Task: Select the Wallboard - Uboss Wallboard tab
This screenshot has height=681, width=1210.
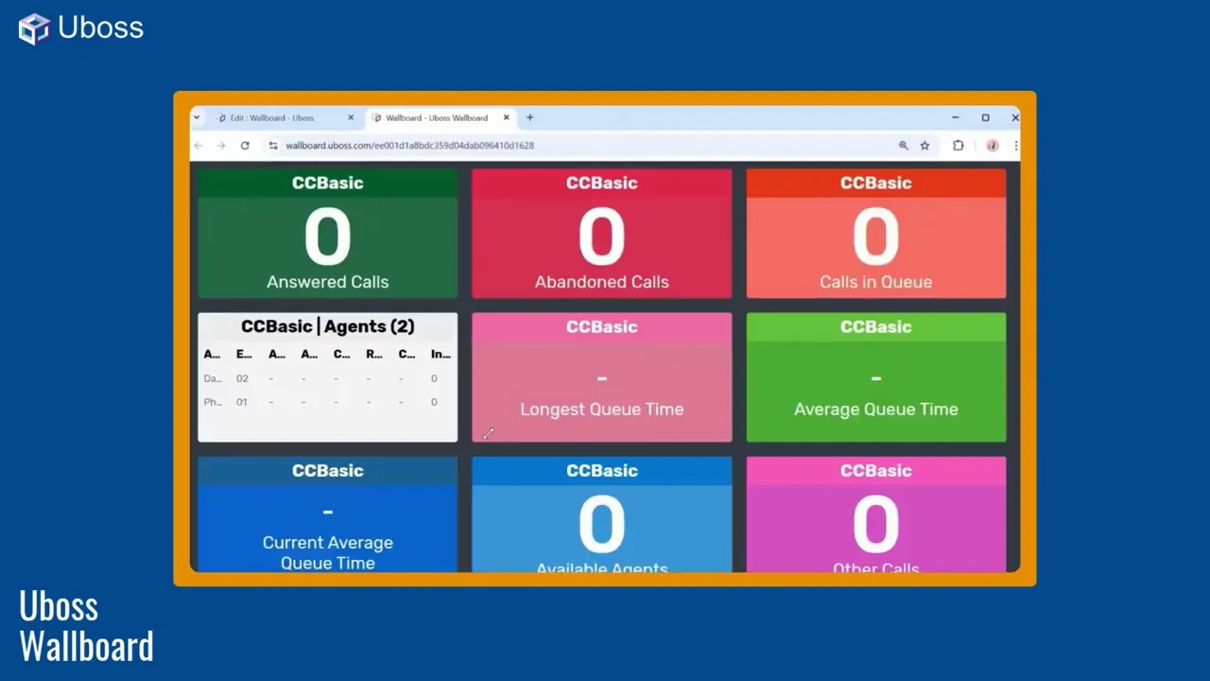Action: pyautogui.click(x=440, y=118)
